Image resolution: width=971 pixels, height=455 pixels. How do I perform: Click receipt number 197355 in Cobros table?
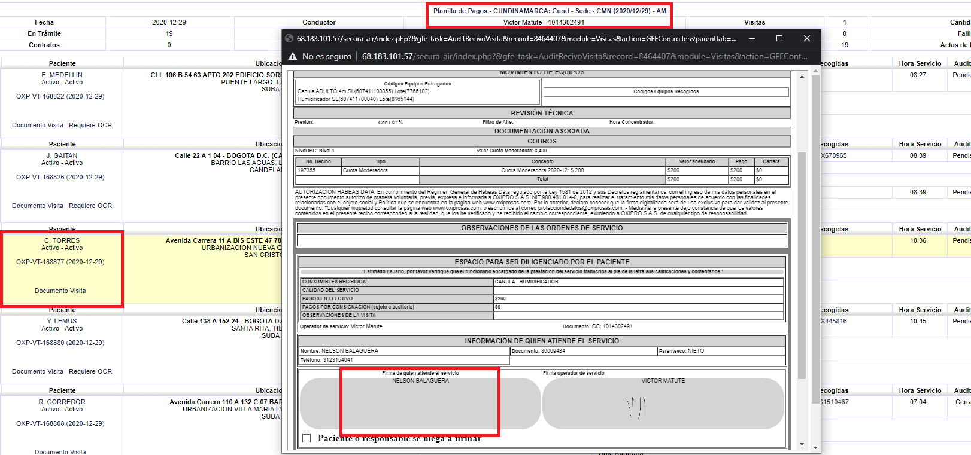(318, 170)
